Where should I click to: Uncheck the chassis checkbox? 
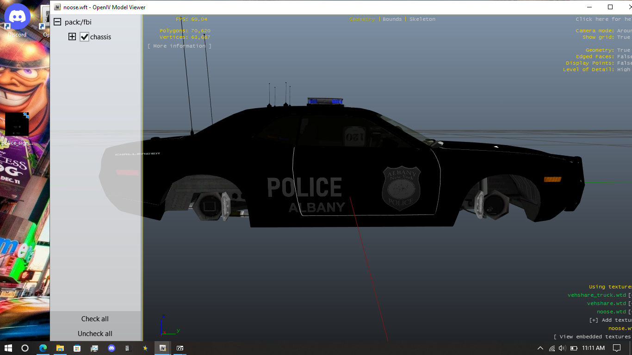(84, 37)
